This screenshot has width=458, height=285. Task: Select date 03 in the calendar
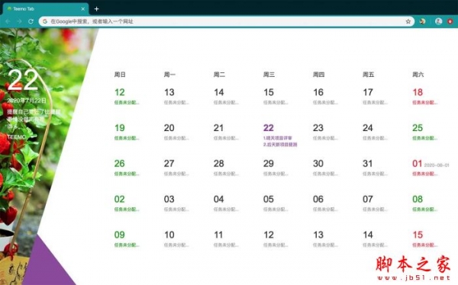pos(169,199)
